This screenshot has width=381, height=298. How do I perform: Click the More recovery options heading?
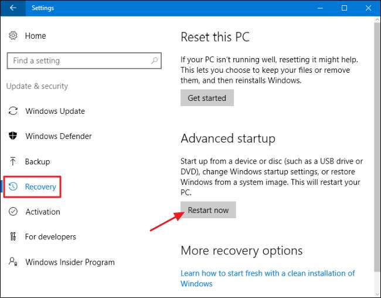click(241, 251)
